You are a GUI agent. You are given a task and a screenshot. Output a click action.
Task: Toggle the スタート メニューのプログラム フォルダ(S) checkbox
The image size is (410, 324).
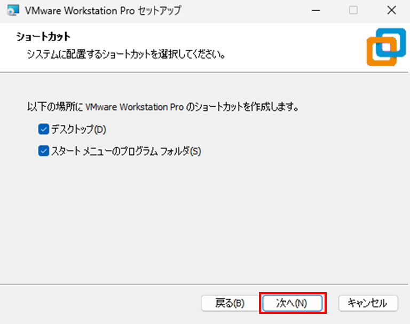point(43,151)
